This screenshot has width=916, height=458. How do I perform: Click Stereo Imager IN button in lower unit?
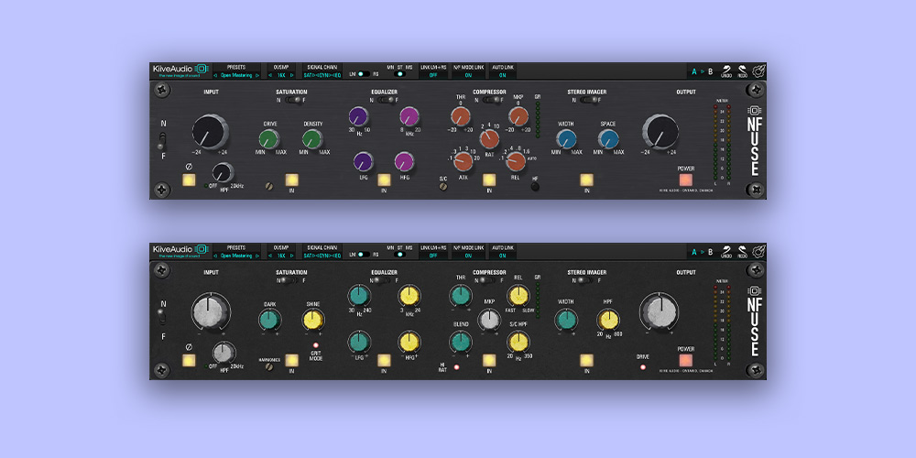point(586,360)
